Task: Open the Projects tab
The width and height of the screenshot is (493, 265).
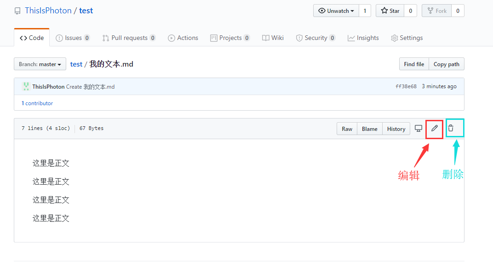Action: point(230,38)
